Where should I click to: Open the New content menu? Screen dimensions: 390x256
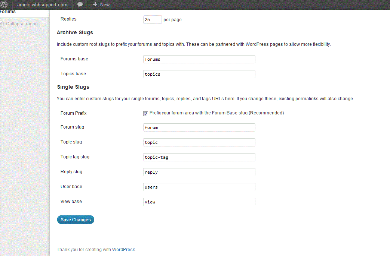pyautogui.click(x=105, y=5)
